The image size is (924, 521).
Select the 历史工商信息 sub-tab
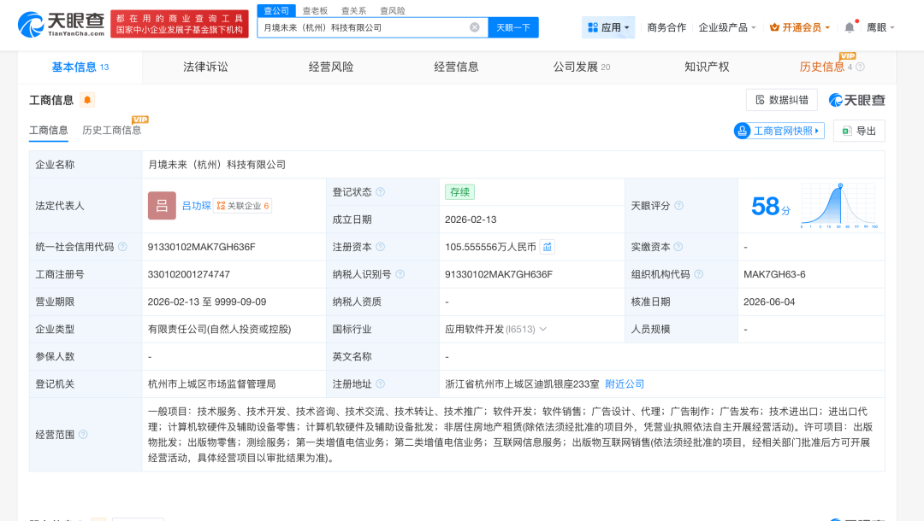[x=112, y=131]
